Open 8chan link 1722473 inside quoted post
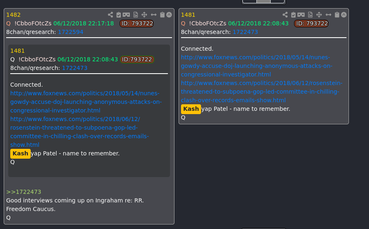The image size is (369, 229). 75,68
